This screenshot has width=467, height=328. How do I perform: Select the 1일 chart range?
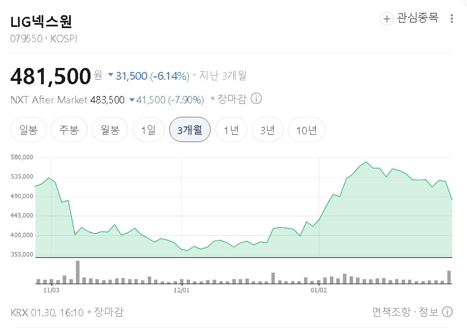[148, 130]
